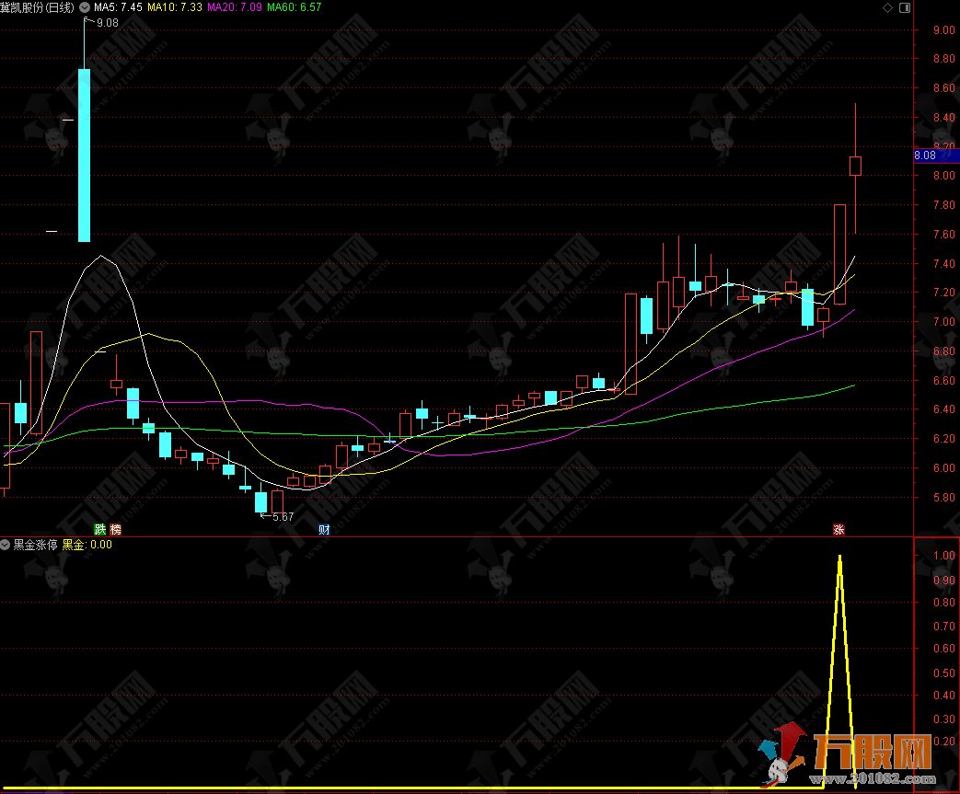Click the red 榜 event marker
960x794 pixels.
tap(115, 530)
